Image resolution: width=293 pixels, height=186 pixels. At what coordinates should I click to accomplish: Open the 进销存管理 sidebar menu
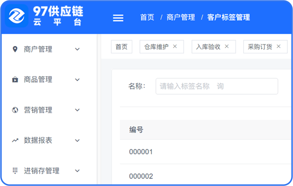click(x=49, y=171)
